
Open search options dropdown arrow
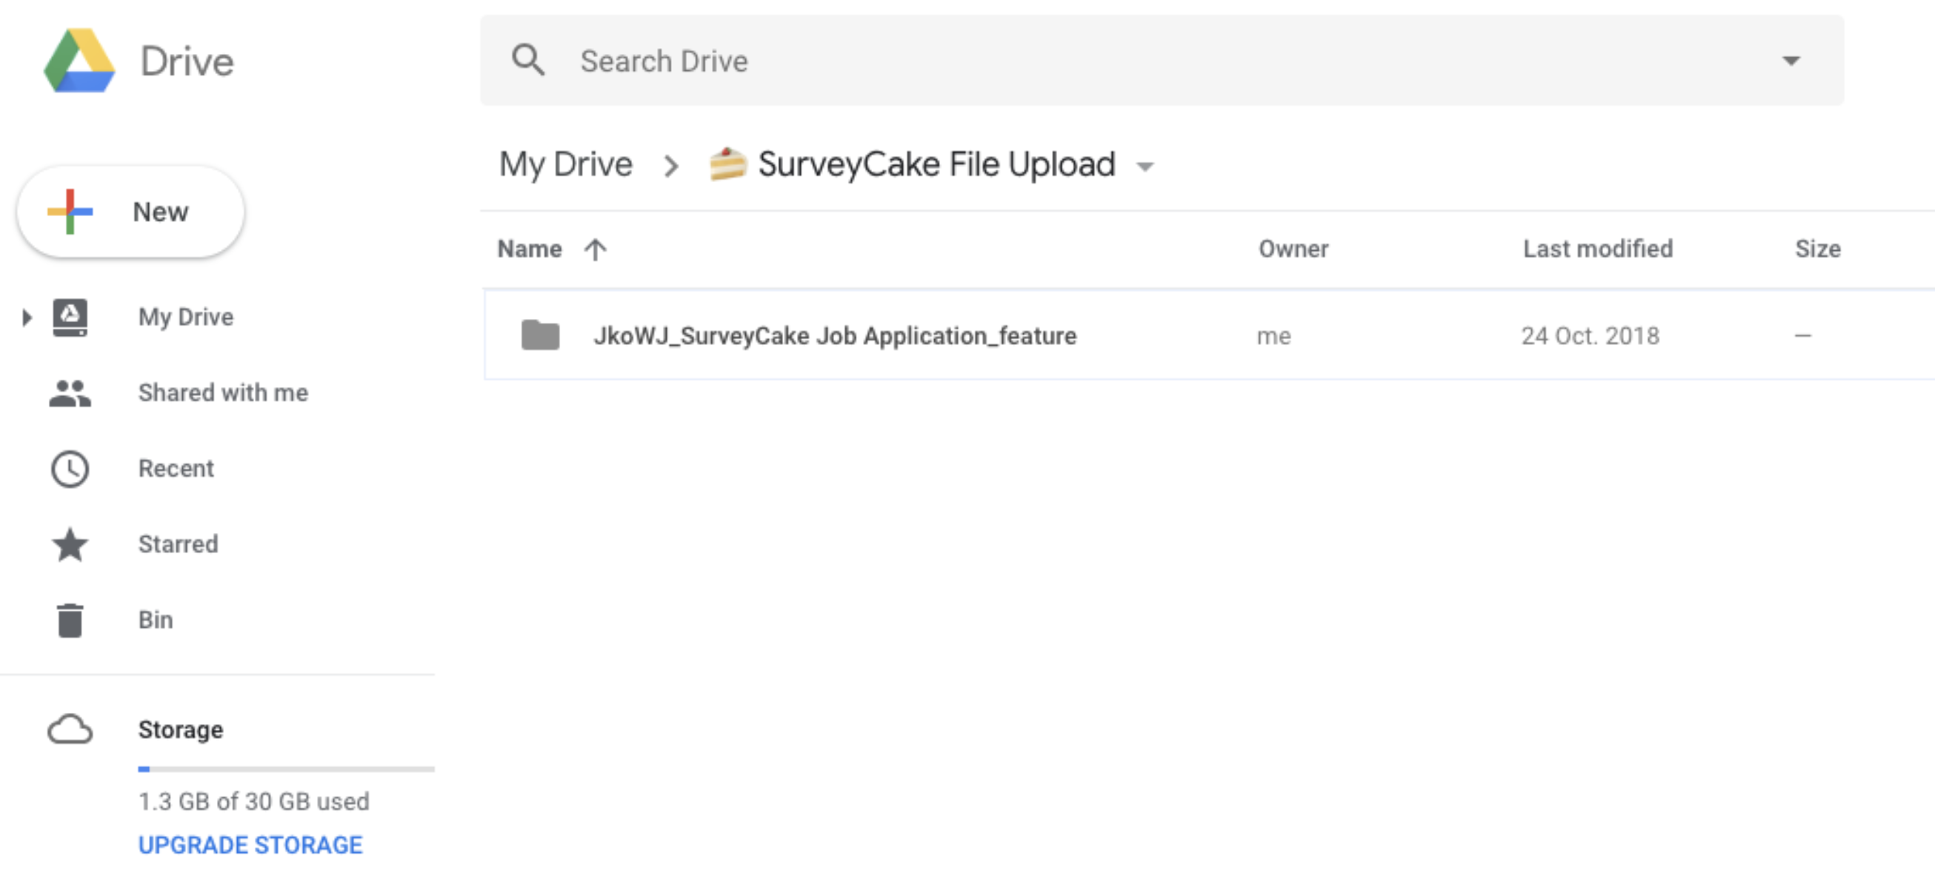[1792, 60]
